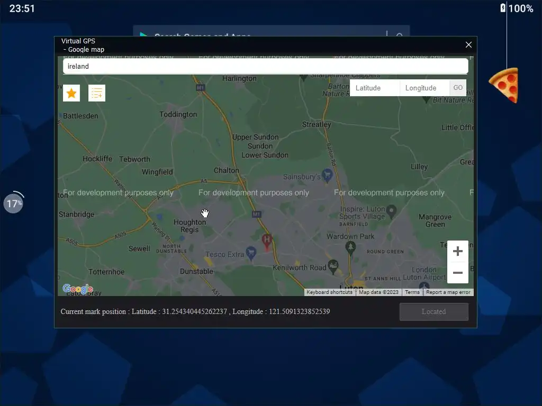The height and width of the screenshot is (406, 542).
Task: Click the Lower Sundon label
Action: click(265, 155)
